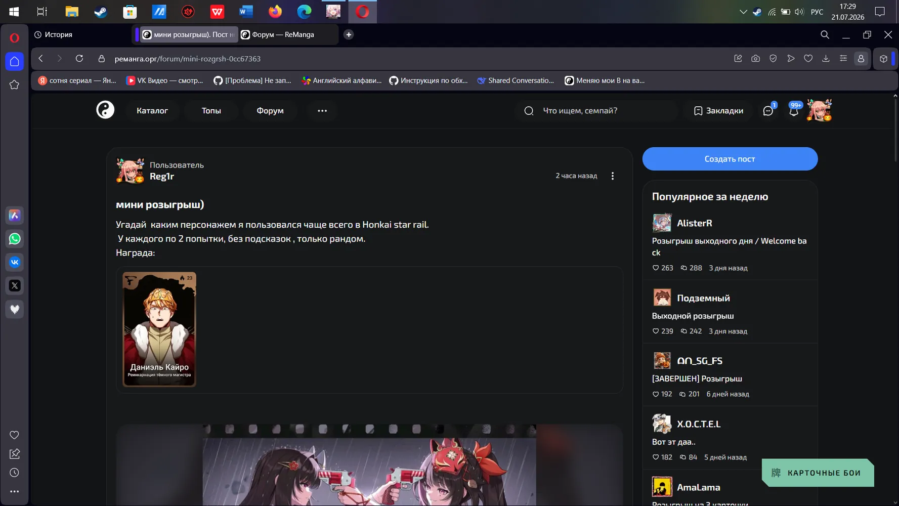The image size is (899, 506).
Task: Switch to the Форум — ReManga tab
Action: pyautogui.click(x=283, y=34)
